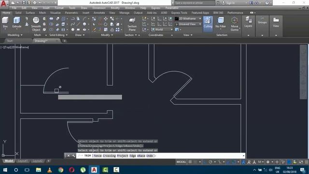Viewport: 309px width, 174px height.
Task: Add new drawing tab with plus button
Action: (x=64, y=41)
